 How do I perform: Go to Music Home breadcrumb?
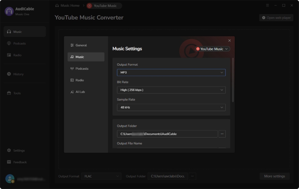click(68, 6)
